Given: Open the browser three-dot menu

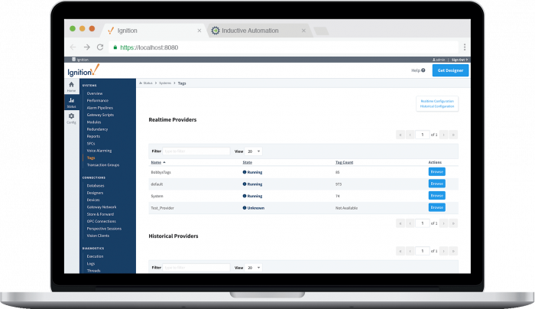Looking at the screenshot, I should coord(465,47).
